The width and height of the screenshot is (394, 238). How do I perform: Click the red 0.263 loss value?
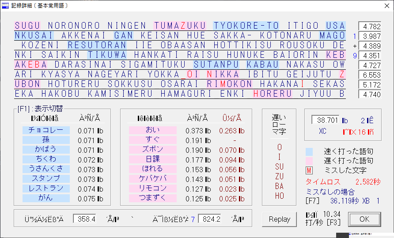point(232,131)
